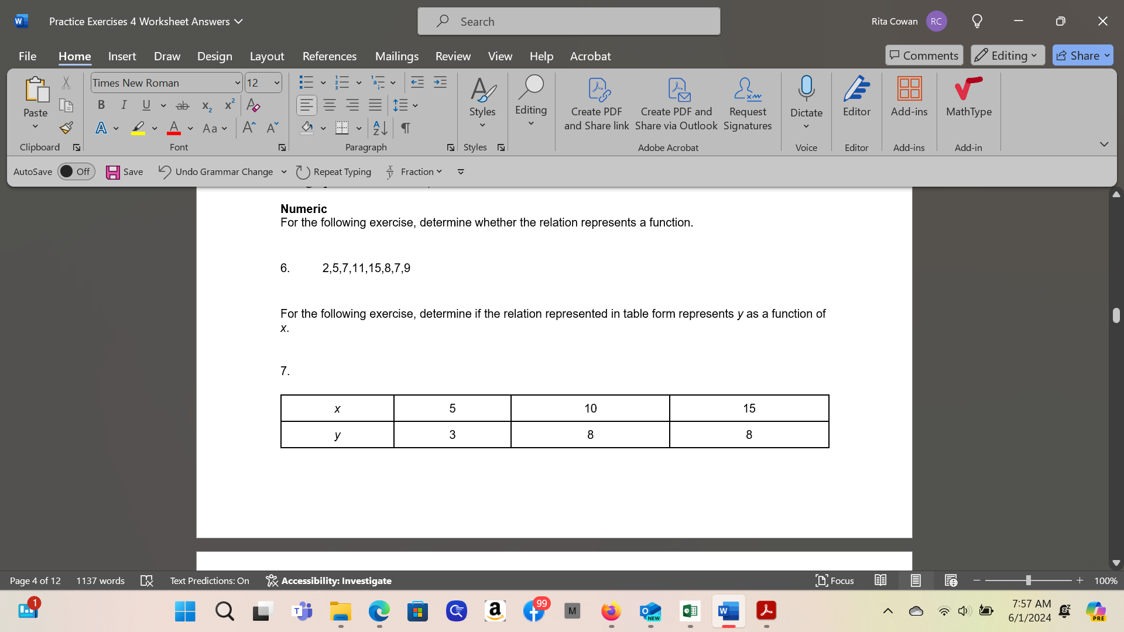Open Focus mode from status bar
This screenshot has width=1124, height=632.
[x=835, y=581]
